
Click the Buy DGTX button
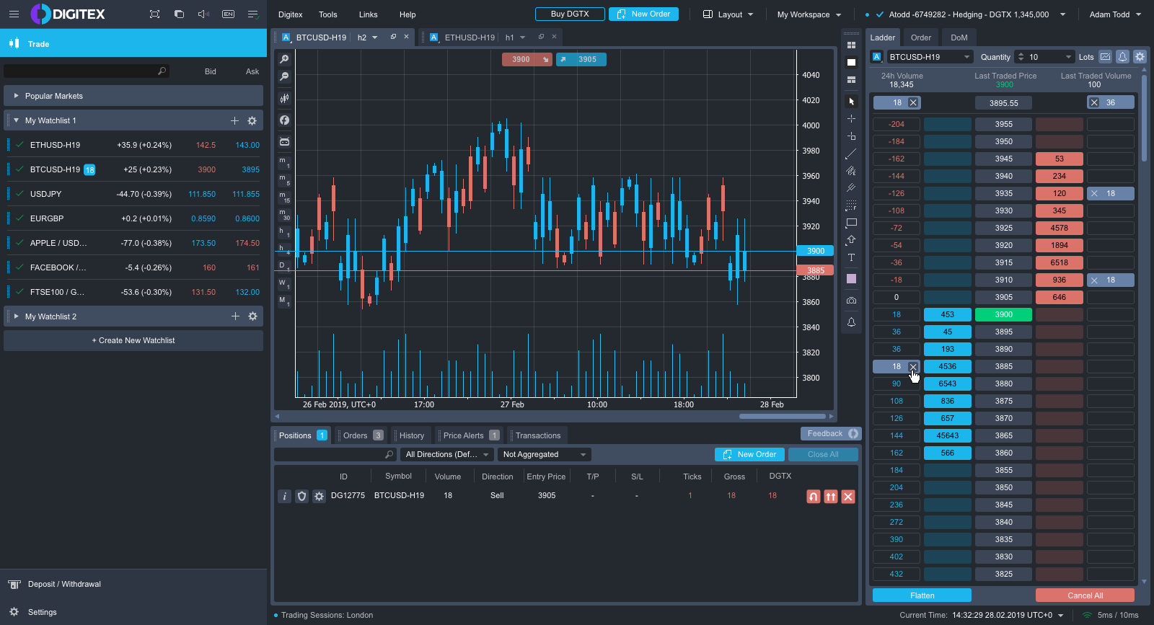[570, 14]
